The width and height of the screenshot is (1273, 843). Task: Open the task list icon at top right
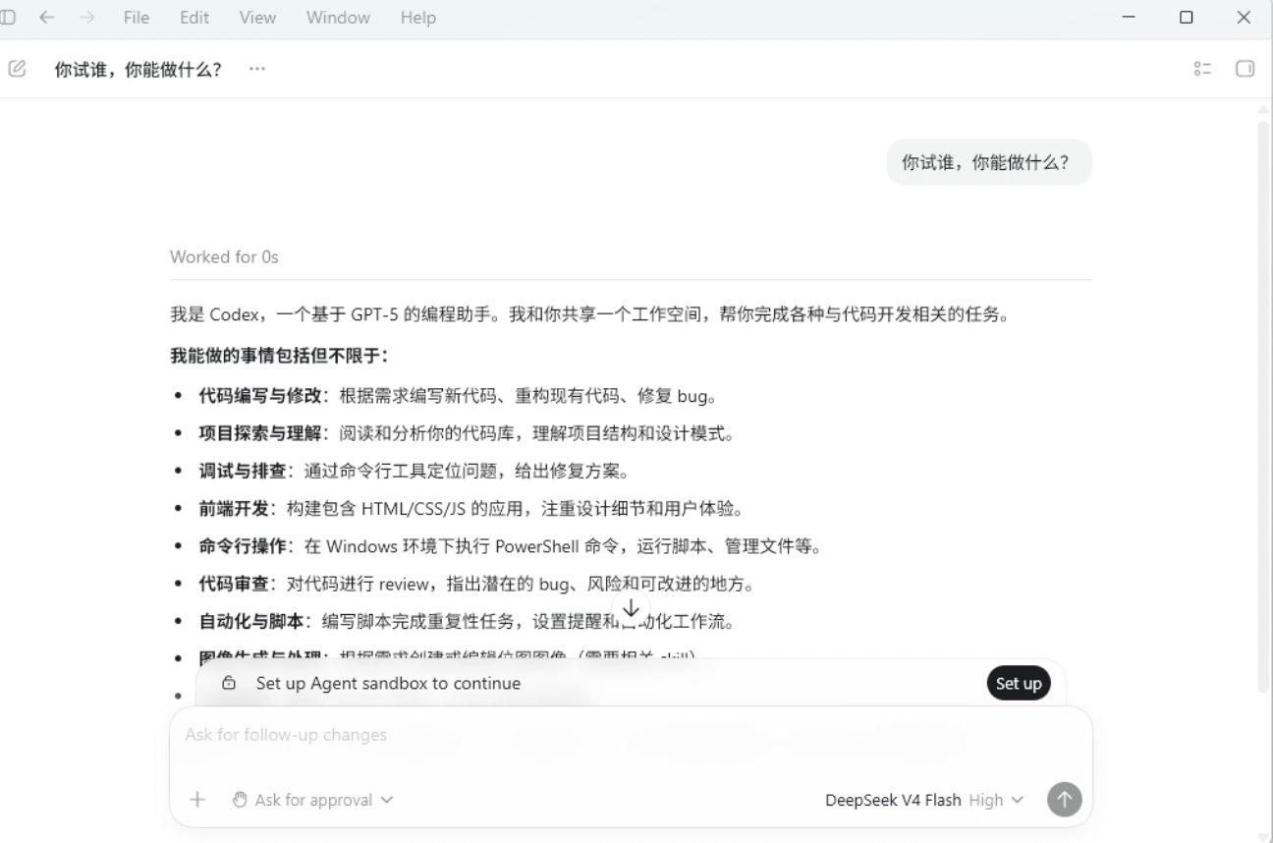click(1202, 69)
